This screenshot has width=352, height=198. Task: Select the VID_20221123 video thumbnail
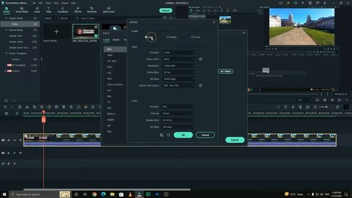(x=86, y=32)
